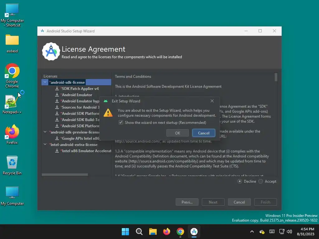
Task: Close the Exit Setup Wizard dialog
Action: pos(212,101)
